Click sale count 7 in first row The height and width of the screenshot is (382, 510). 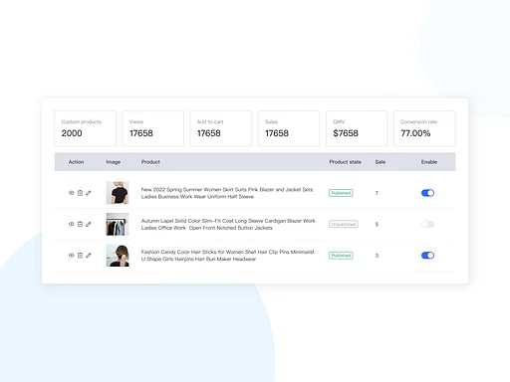pos(377,193)
